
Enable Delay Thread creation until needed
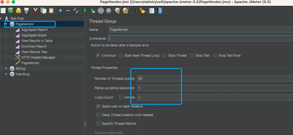tap(98, 115)
